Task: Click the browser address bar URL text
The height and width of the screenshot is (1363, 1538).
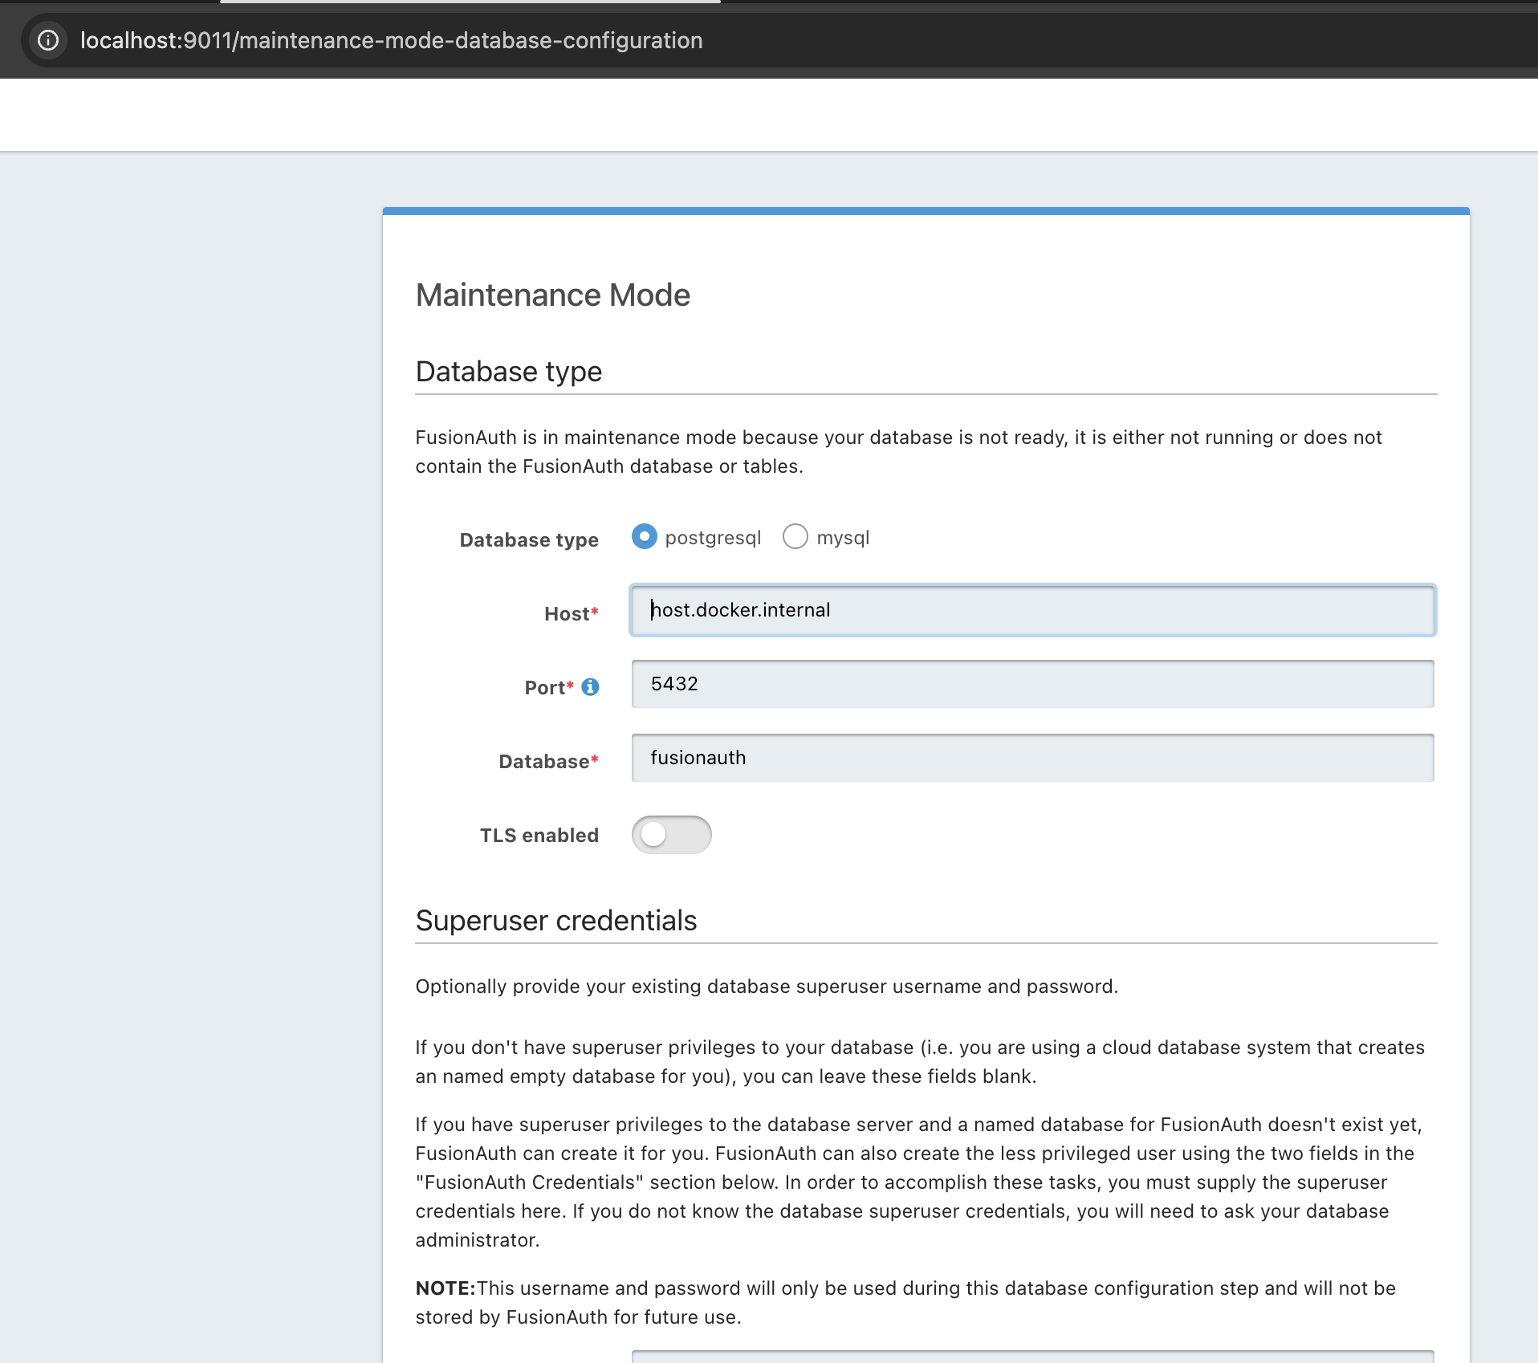Action: point(391,40)
